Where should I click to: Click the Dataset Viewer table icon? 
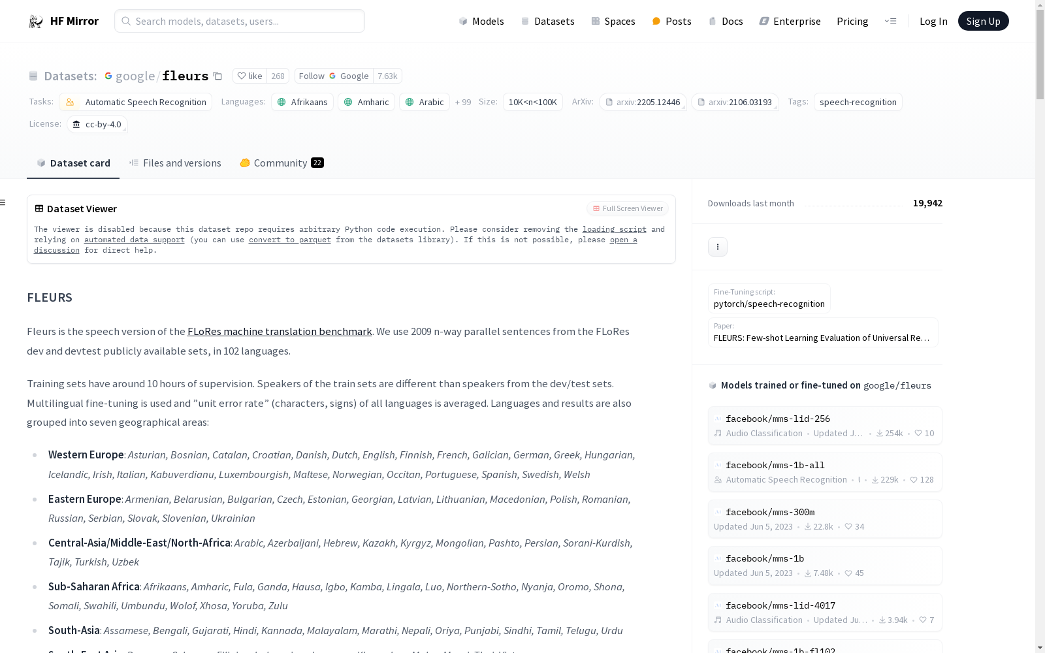tap(39, 208)
